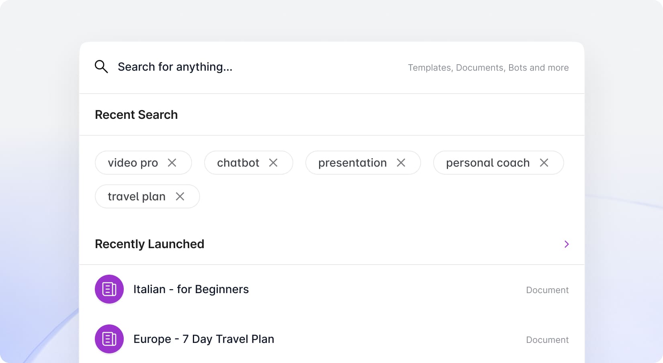
Task: Remove the video pro recent search
Action: pos(172,163)
